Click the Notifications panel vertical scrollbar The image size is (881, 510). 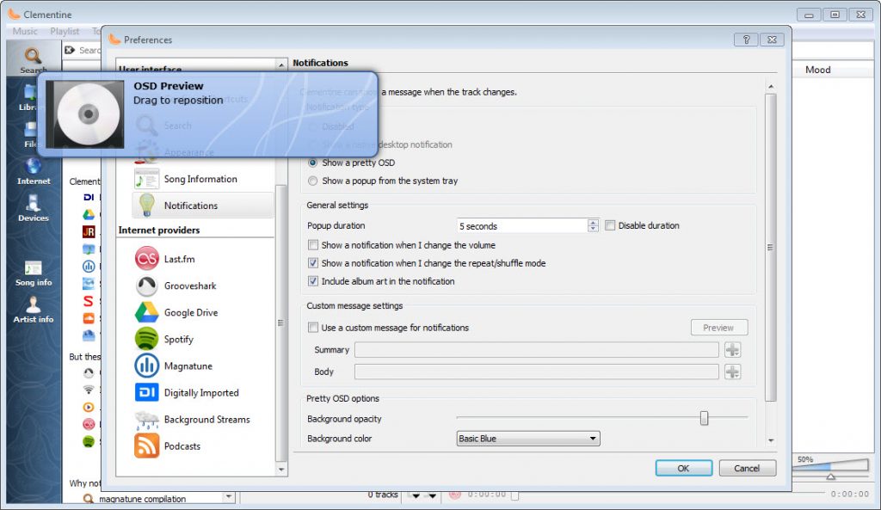coord(771,248)
